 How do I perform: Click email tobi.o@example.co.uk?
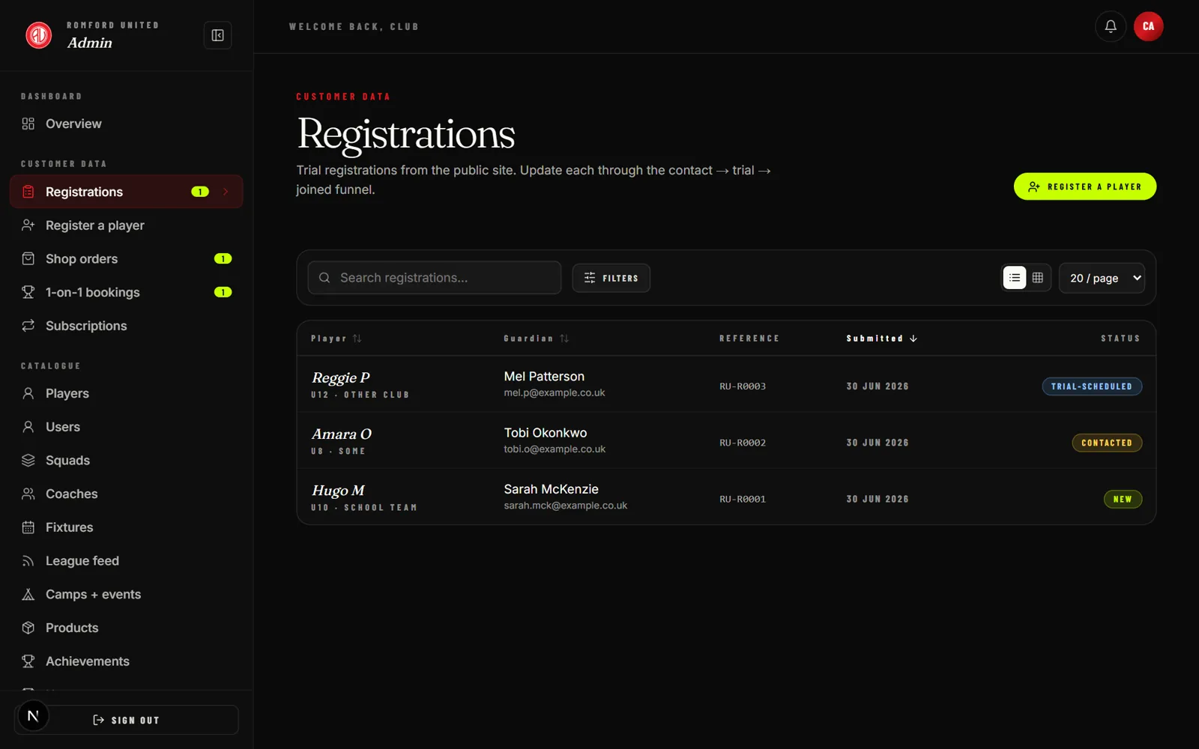555,449
